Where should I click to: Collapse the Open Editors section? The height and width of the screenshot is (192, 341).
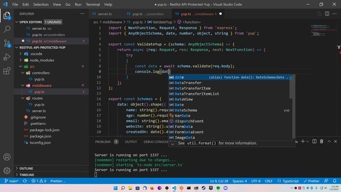pyautogui.click(x=17, y=22)
